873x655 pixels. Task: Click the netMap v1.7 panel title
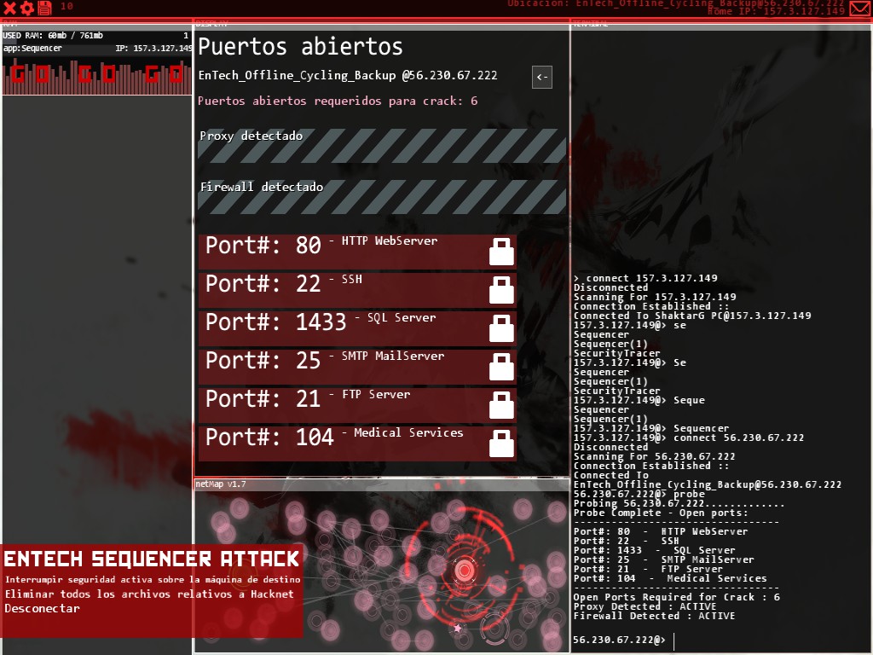(221, 484)
